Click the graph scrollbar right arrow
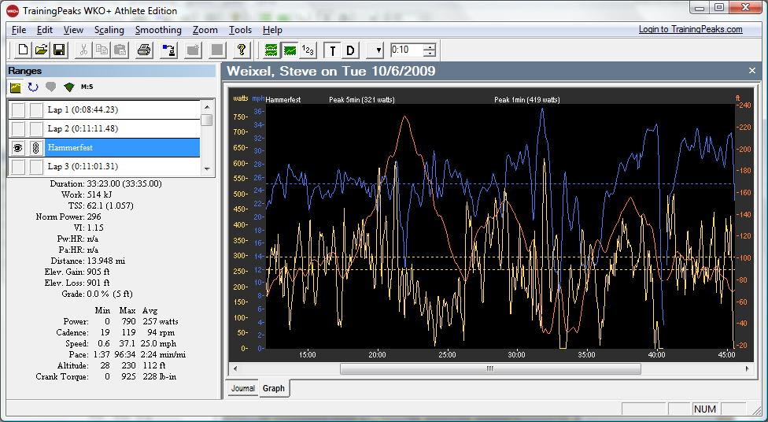This screenshot has width=768, height=422. pos(748,368)
